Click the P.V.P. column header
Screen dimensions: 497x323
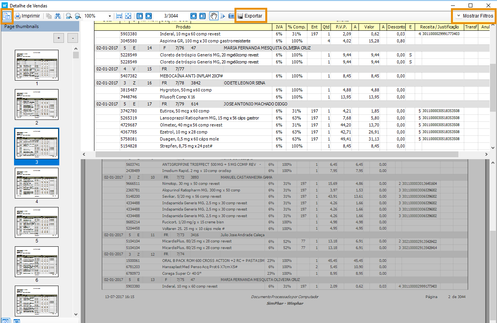point(341,27)
